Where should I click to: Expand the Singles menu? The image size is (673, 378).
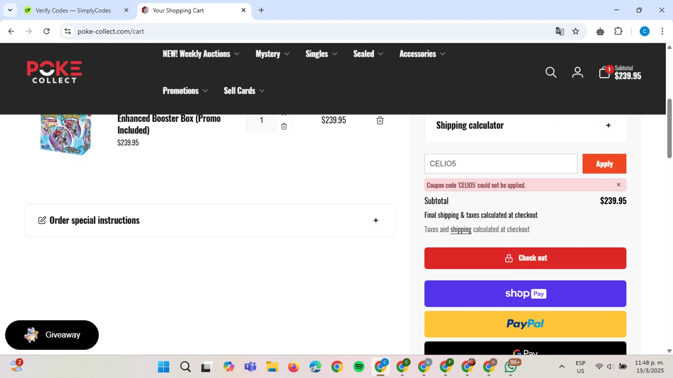pyautogui.click(x=321, y=54)
